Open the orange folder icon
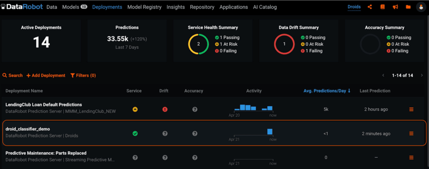 point(408,7)
